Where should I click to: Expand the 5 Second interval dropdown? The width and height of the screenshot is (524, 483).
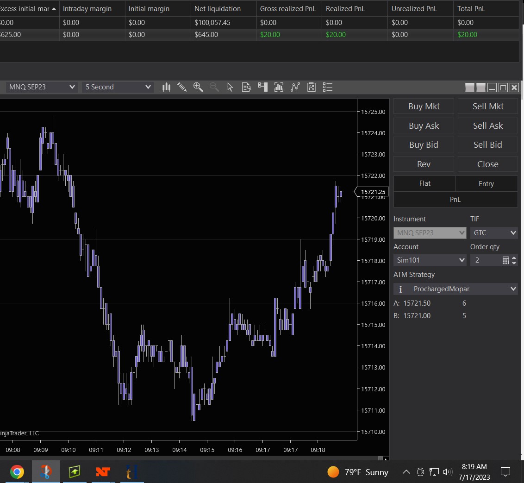tap(118, 87)
